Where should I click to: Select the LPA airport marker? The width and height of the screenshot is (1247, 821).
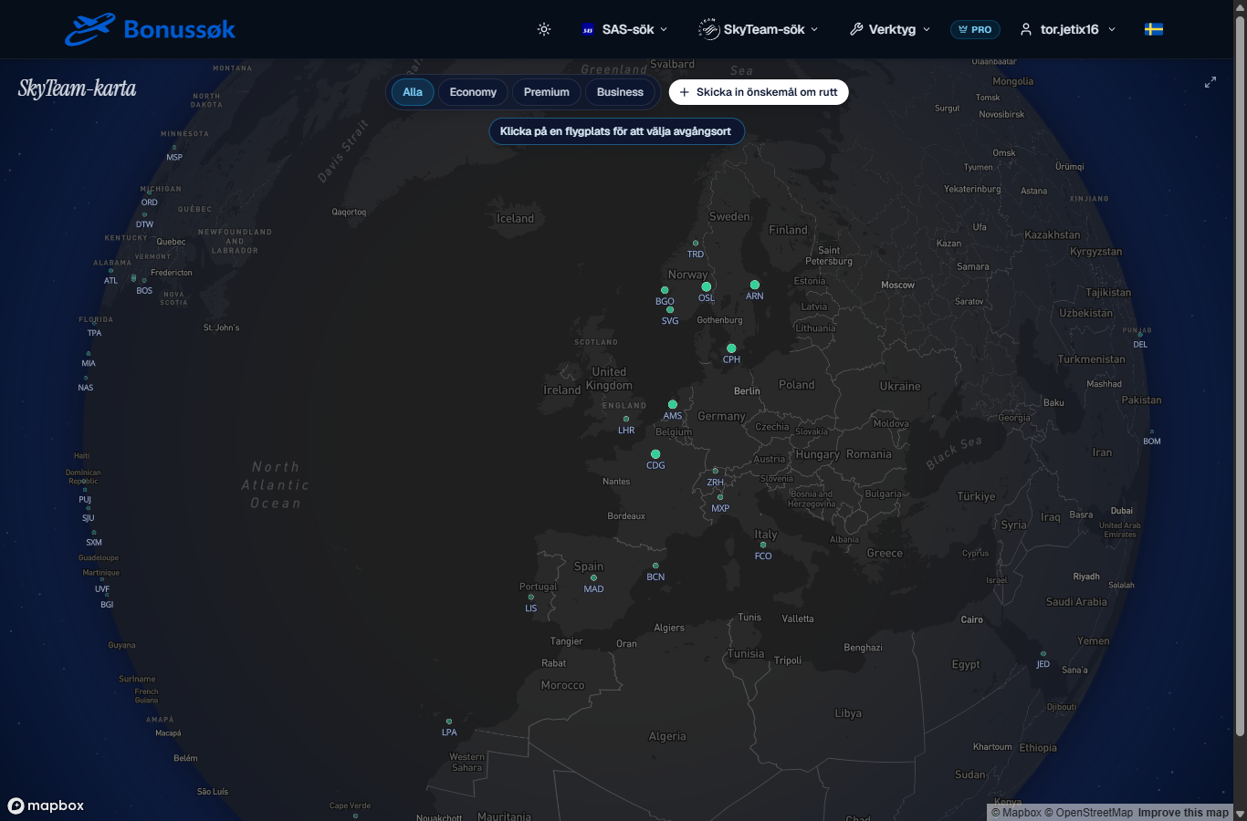pos(449,722)
